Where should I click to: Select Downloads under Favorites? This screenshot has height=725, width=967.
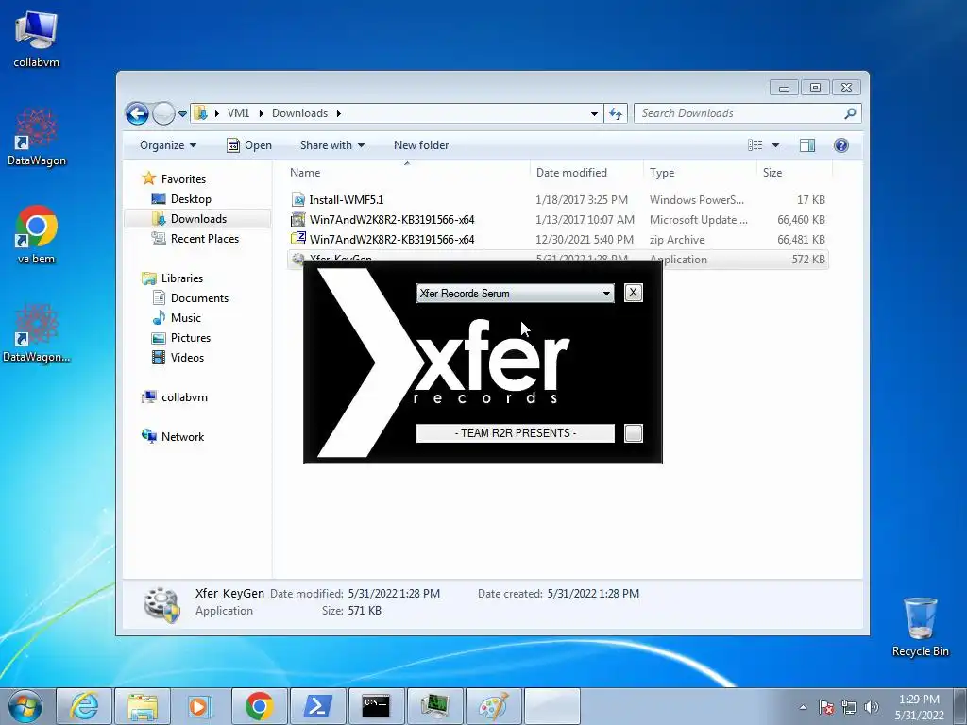198,219
